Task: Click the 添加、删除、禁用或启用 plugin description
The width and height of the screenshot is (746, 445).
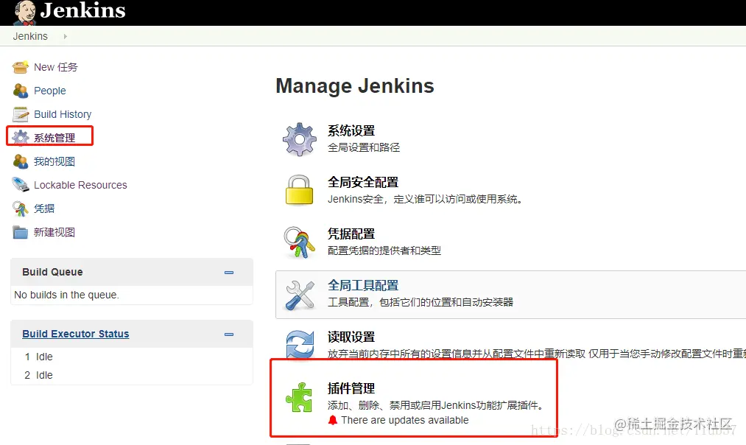Action: [x=435, y=405]
